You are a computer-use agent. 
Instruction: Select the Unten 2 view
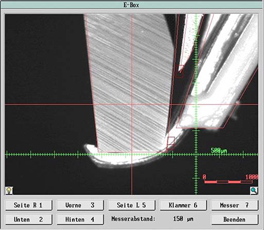pyautogui.click(x=29, y=220)
